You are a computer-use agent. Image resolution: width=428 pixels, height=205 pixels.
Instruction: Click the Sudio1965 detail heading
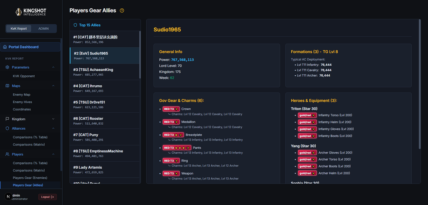pos(167,30)
